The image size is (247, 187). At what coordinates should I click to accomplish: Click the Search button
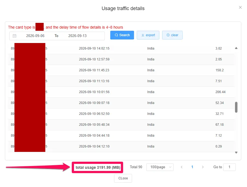[x=122, y=35]
